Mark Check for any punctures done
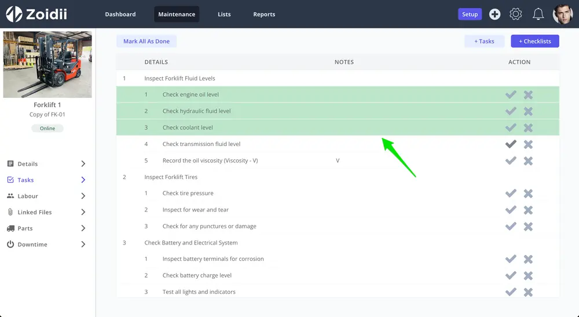Viewport: 579px width, 317px height. click(511, 226)
